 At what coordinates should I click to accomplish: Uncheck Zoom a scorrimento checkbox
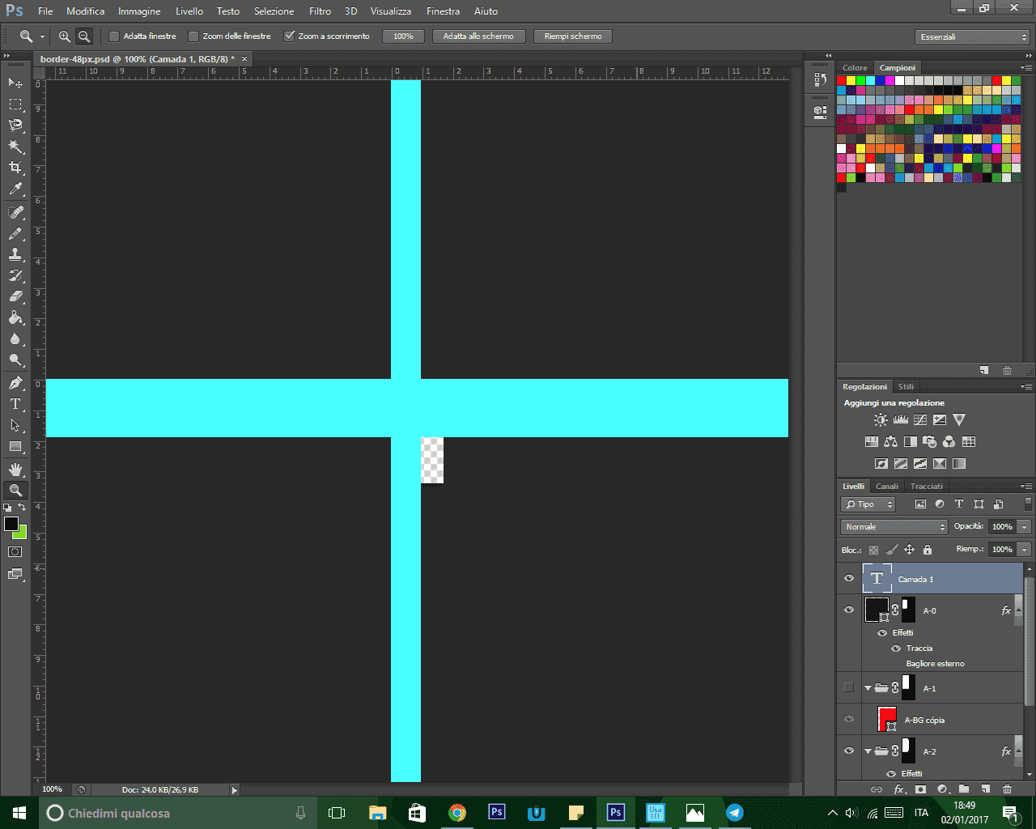(289, 36)
